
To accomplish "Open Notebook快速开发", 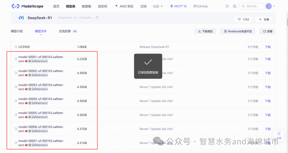I will tap(238, 31).
